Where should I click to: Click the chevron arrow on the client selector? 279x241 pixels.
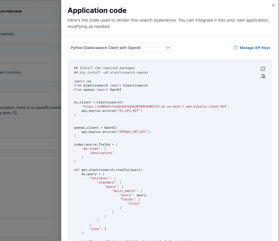tap(168, 48)
